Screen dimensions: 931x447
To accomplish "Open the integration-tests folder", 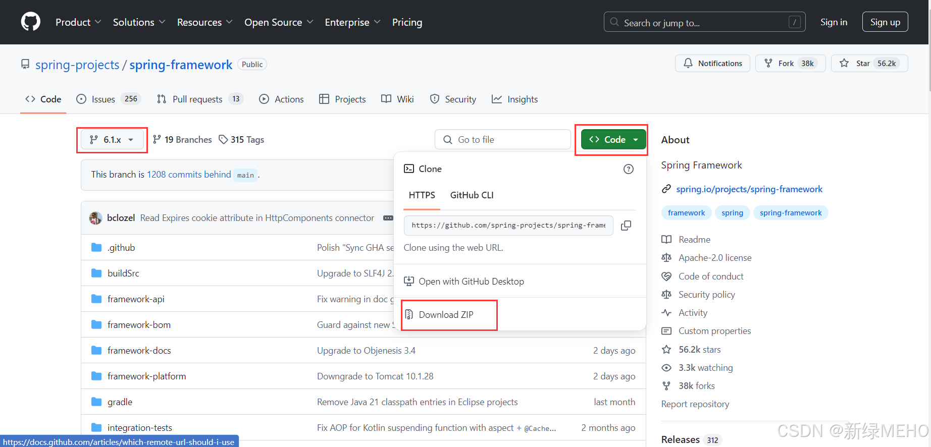I will pyautogui.click(x=140, y=428).
